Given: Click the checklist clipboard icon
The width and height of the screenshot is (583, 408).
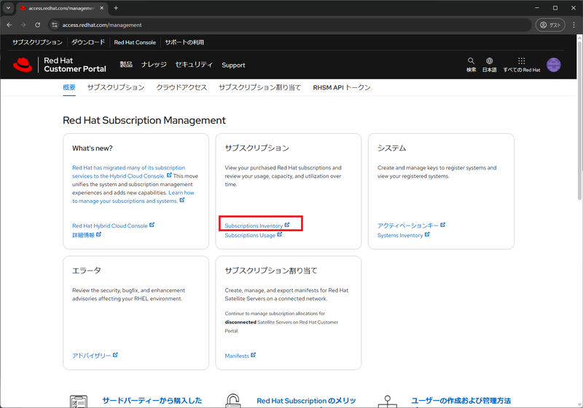Looking at the screenshot, I should (x=79, y=401).
